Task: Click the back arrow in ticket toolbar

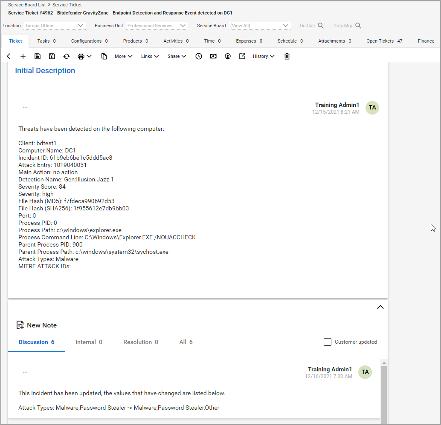Action: pos(9,56)
